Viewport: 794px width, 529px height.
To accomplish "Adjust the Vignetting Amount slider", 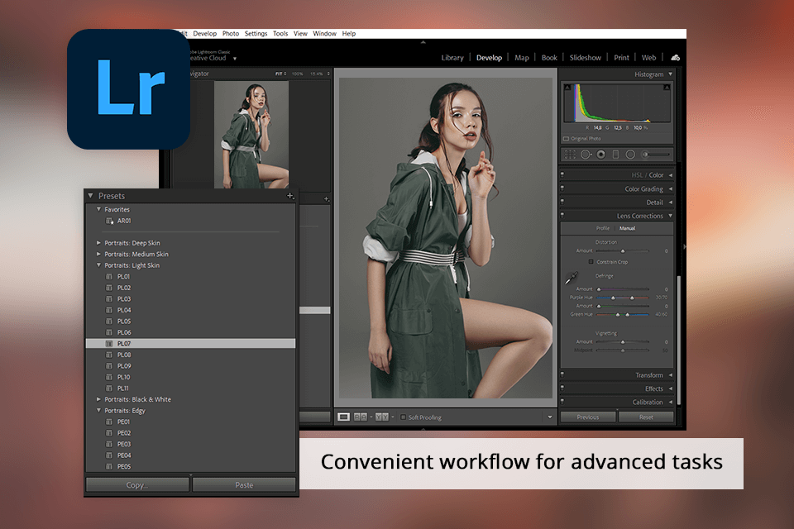I will (x=623, y=341).
